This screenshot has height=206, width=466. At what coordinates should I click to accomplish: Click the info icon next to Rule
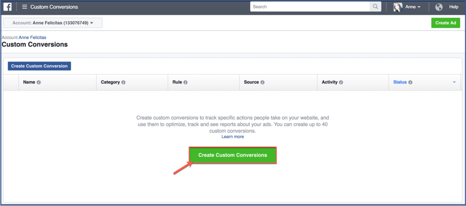[x=186, y=82]
